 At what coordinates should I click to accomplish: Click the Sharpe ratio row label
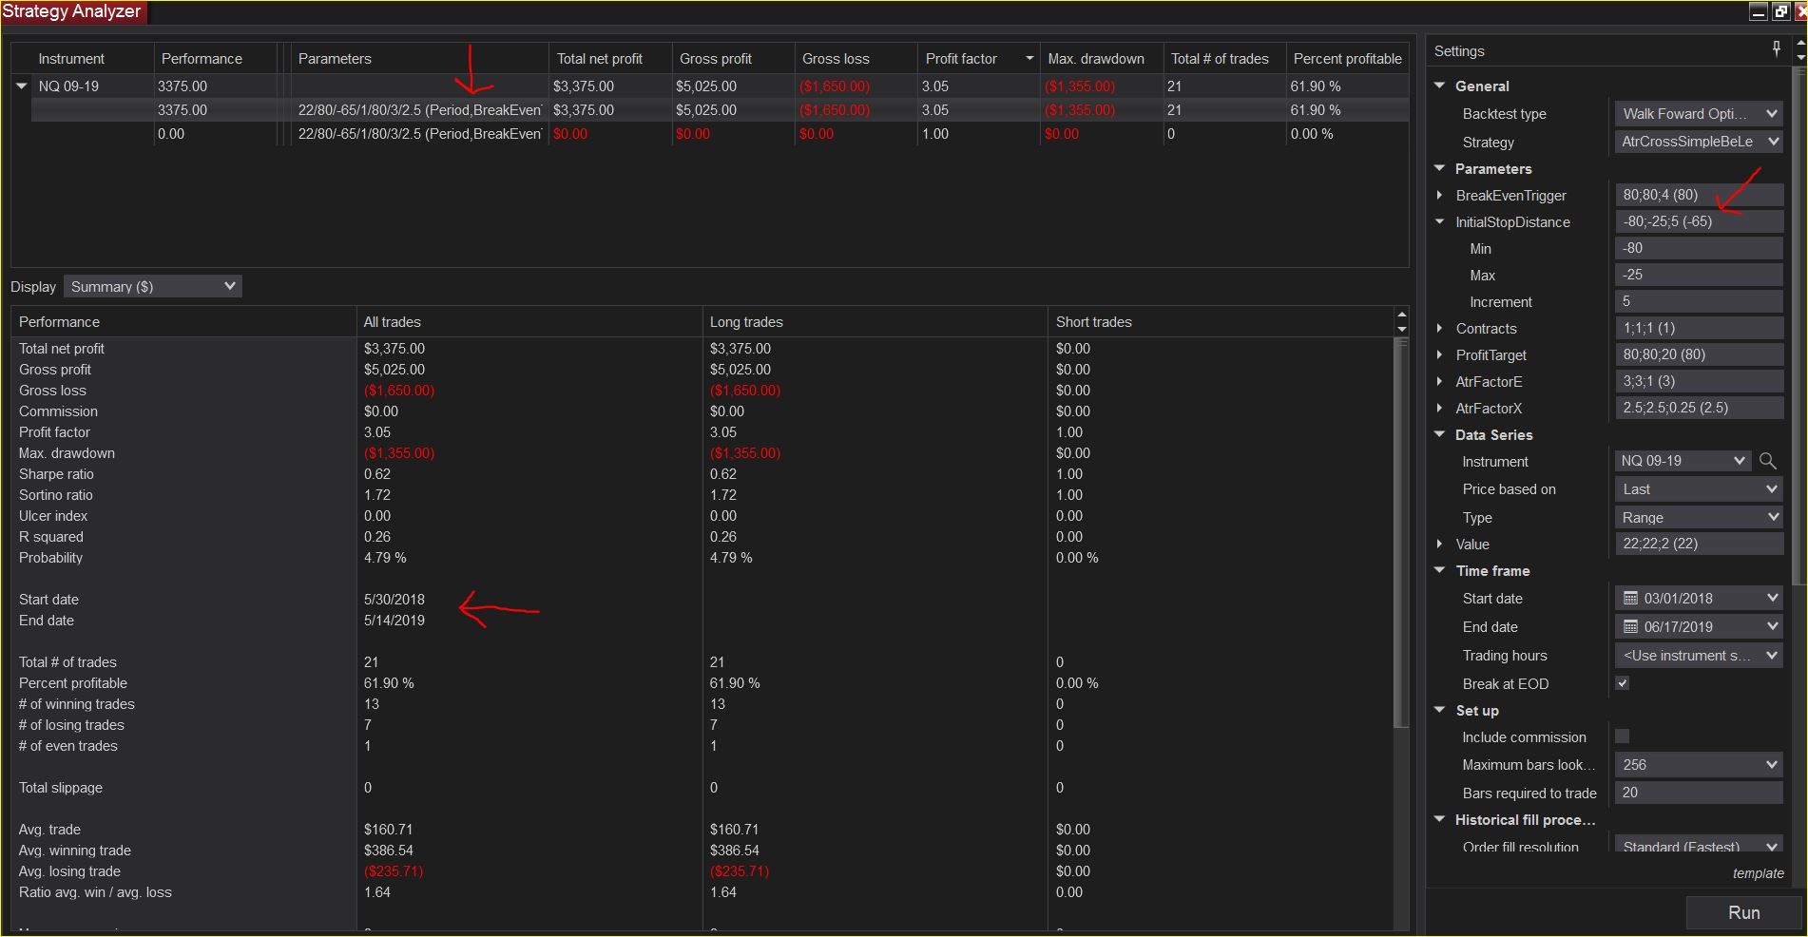click(x=56, y=474)
